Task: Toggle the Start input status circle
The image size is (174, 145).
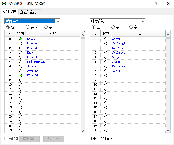Action: tap(106, 39)
